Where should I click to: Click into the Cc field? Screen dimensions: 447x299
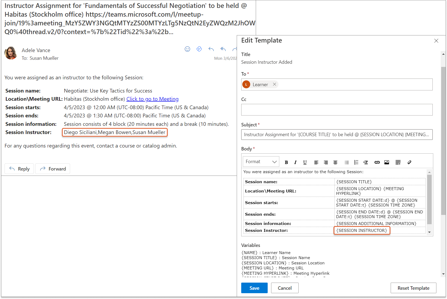coord(337,110)
